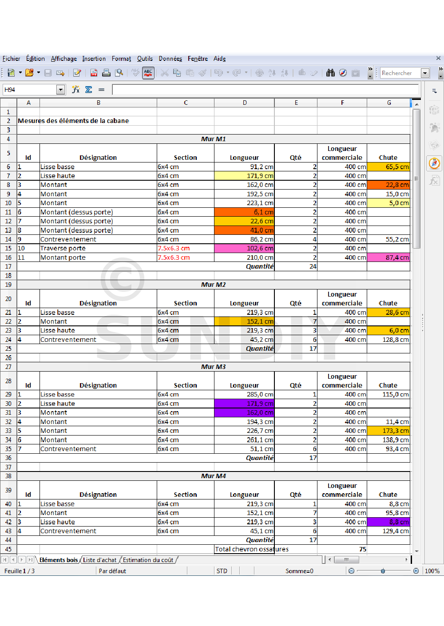This screenshot has height=626, width=444.
Task: Click the Edit File pencil icon
Action: (x=77, y=73)
